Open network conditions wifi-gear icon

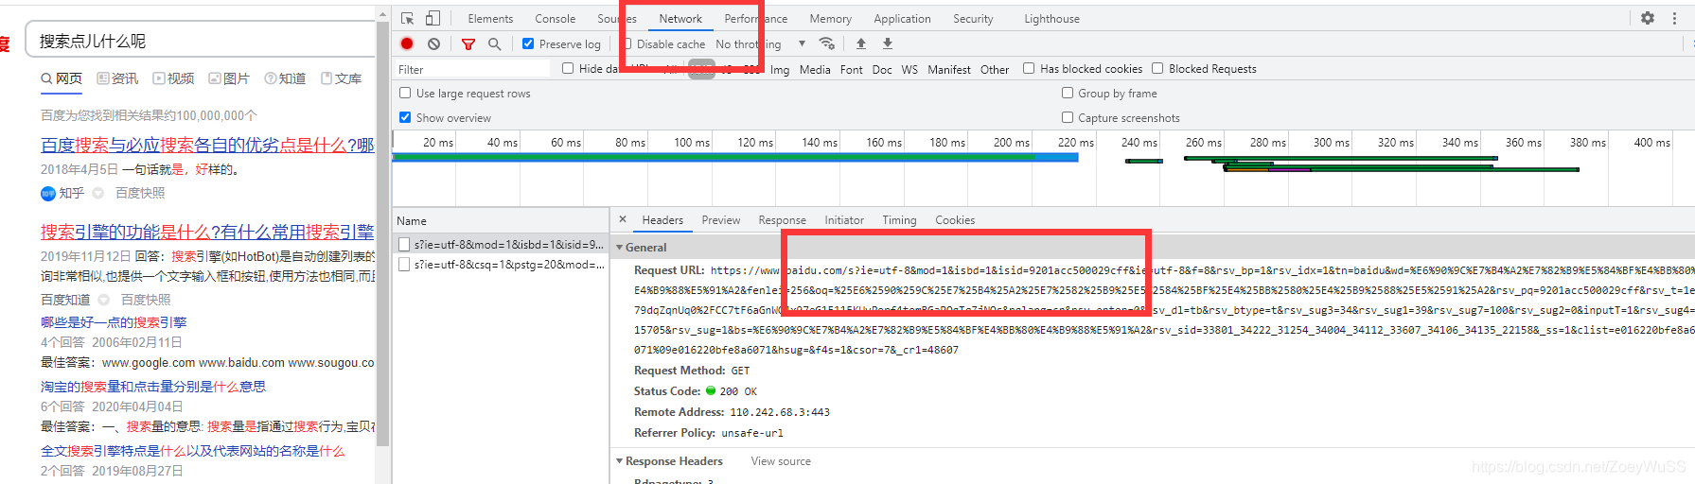tap(827, 43)
